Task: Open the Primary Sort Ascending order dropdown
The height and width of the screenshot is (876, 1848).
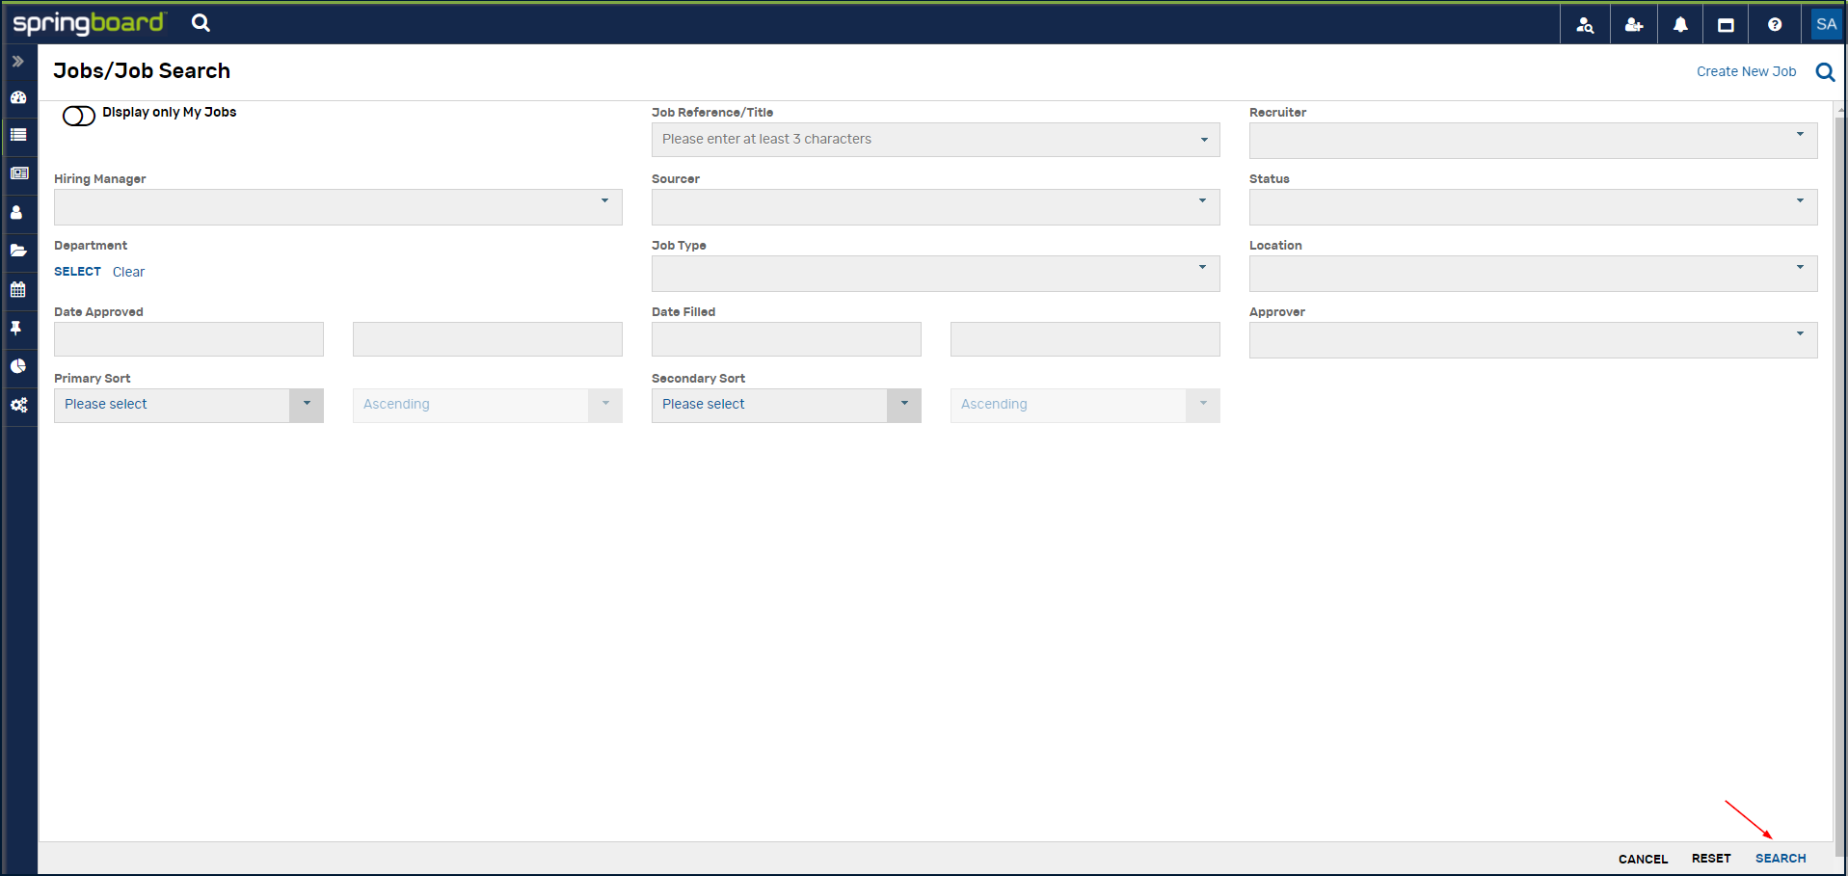Action: point(487,405)
